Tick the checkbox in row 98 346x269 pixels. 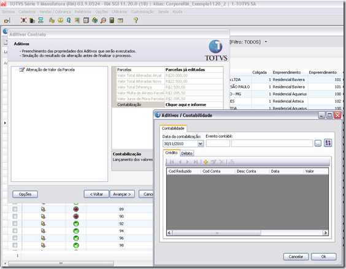[15, 245]
